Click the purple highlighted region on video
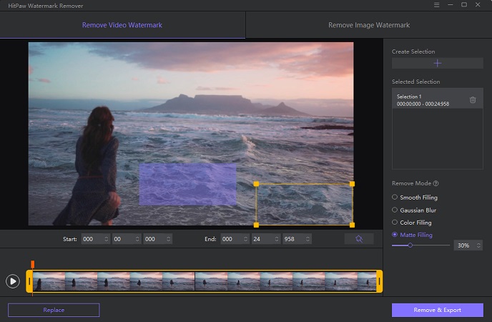This screenshot has width=492, height=322. 187,184
